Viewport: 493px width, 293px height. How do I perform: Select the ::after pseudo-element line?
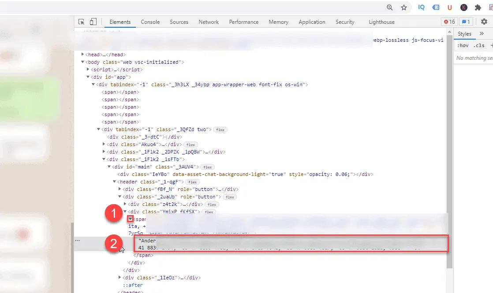pos(133,285)
